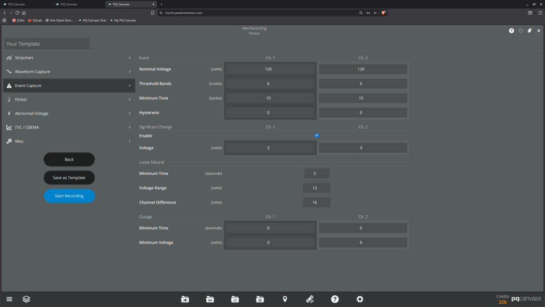This screenshot has height=307, width=545.
Task: Open the Flicker section
Action: coord(69,100)
